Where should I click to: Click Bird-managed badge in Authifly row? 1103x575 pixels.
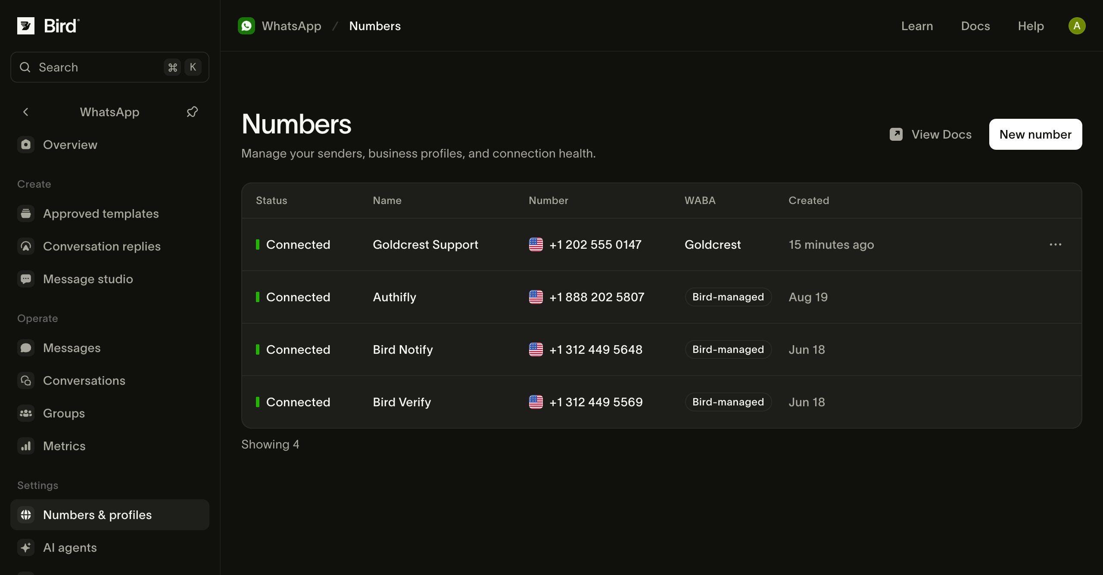click(728, 297)
